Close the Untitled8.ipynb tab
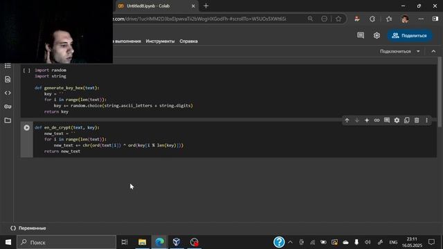 (x=193, y=6)
